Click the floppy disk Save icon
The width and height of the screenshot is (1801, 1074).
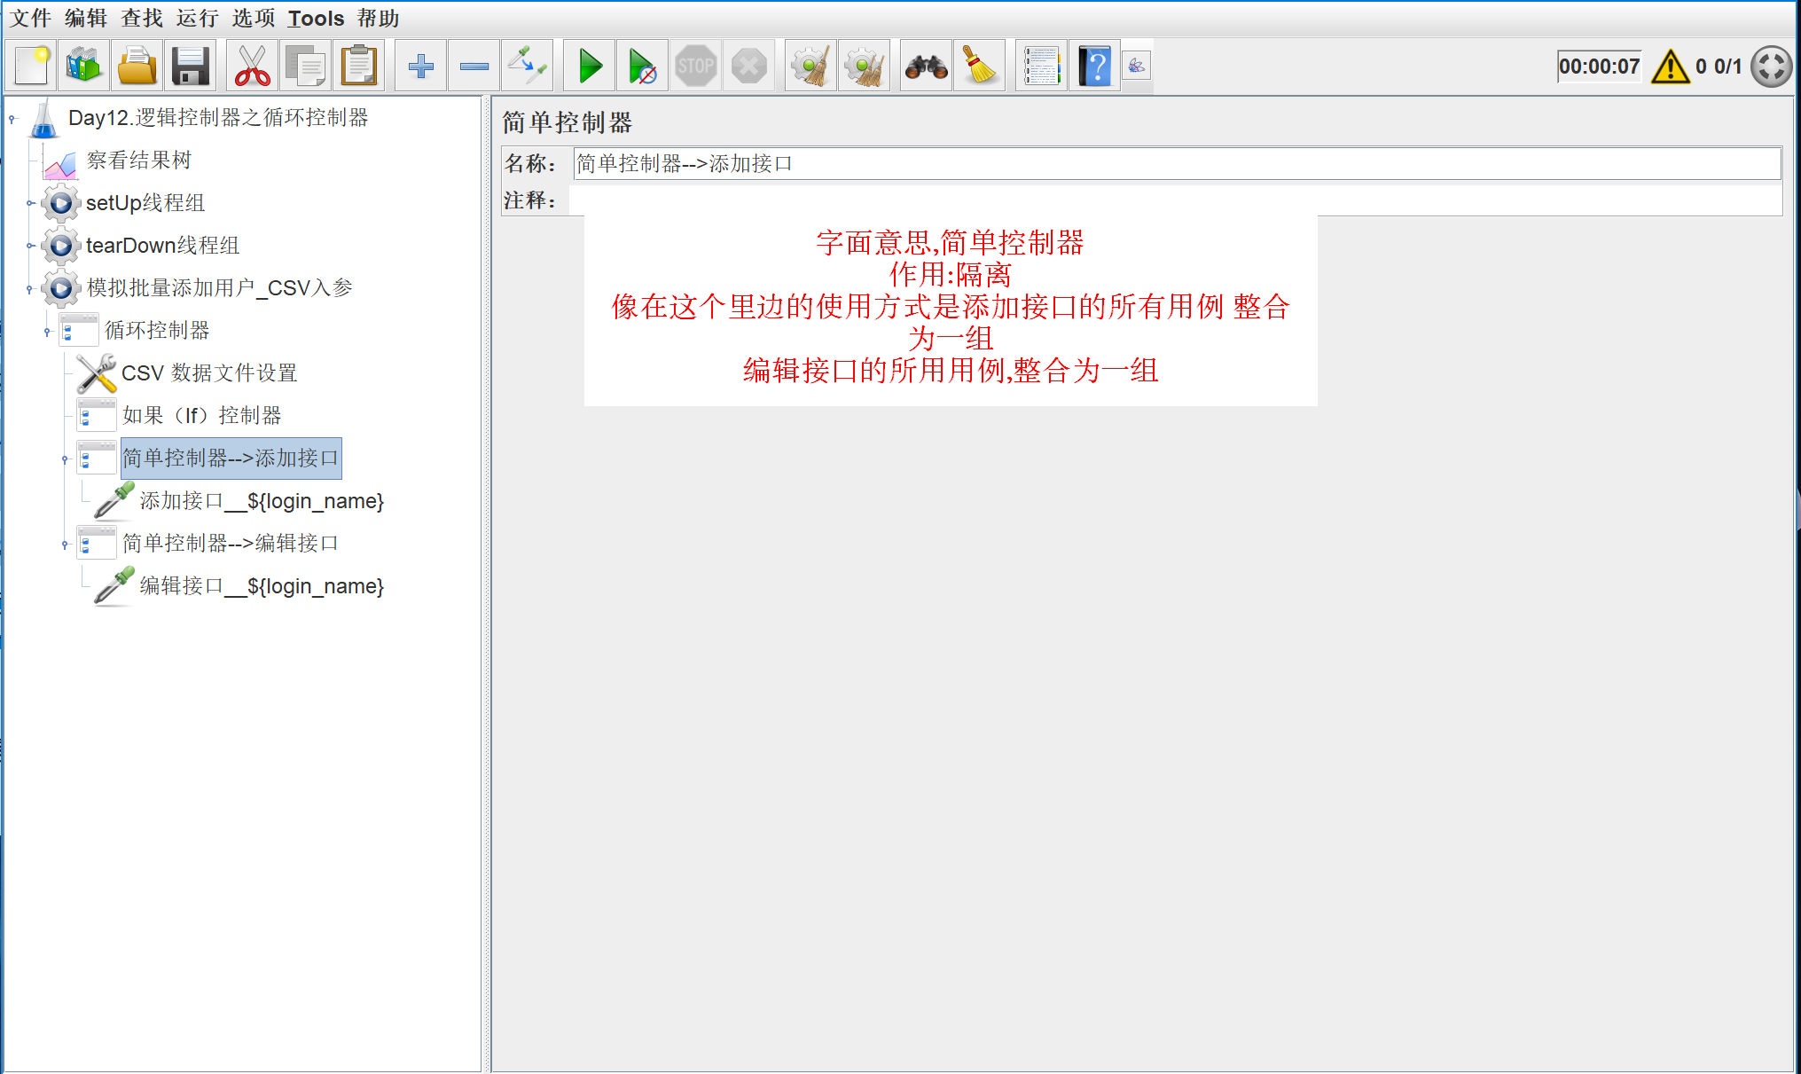click(x=190, y=67)
